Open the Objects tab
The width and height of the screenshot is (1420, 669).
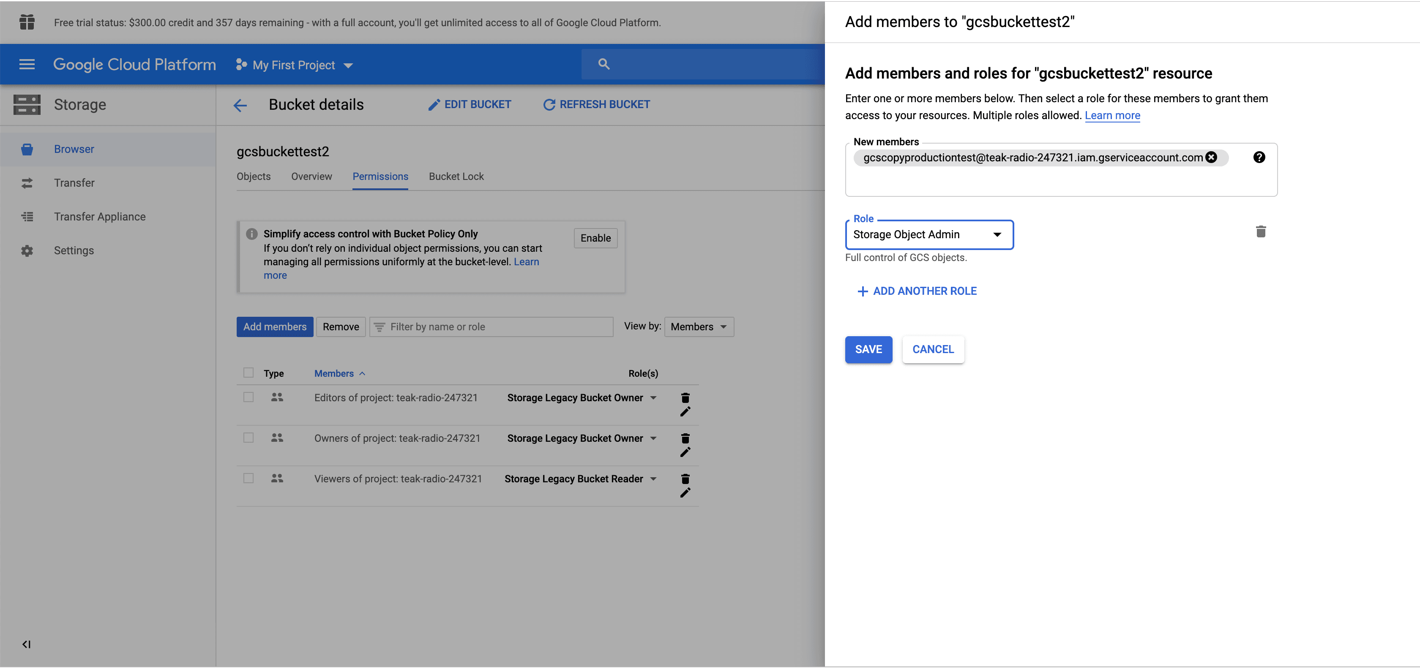[x=254, y=177]
